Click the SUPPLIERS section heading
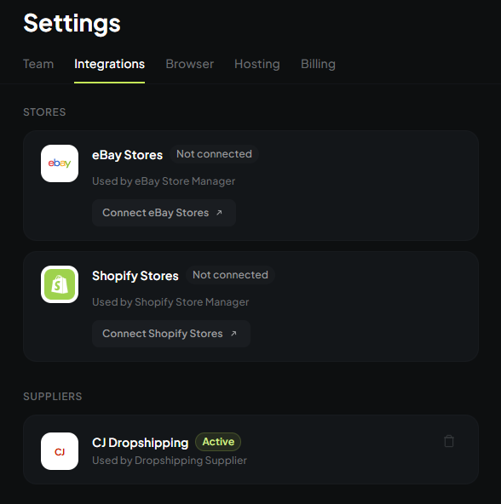Image resolution: width=501 pixels, height=504 pixels. 53,397
